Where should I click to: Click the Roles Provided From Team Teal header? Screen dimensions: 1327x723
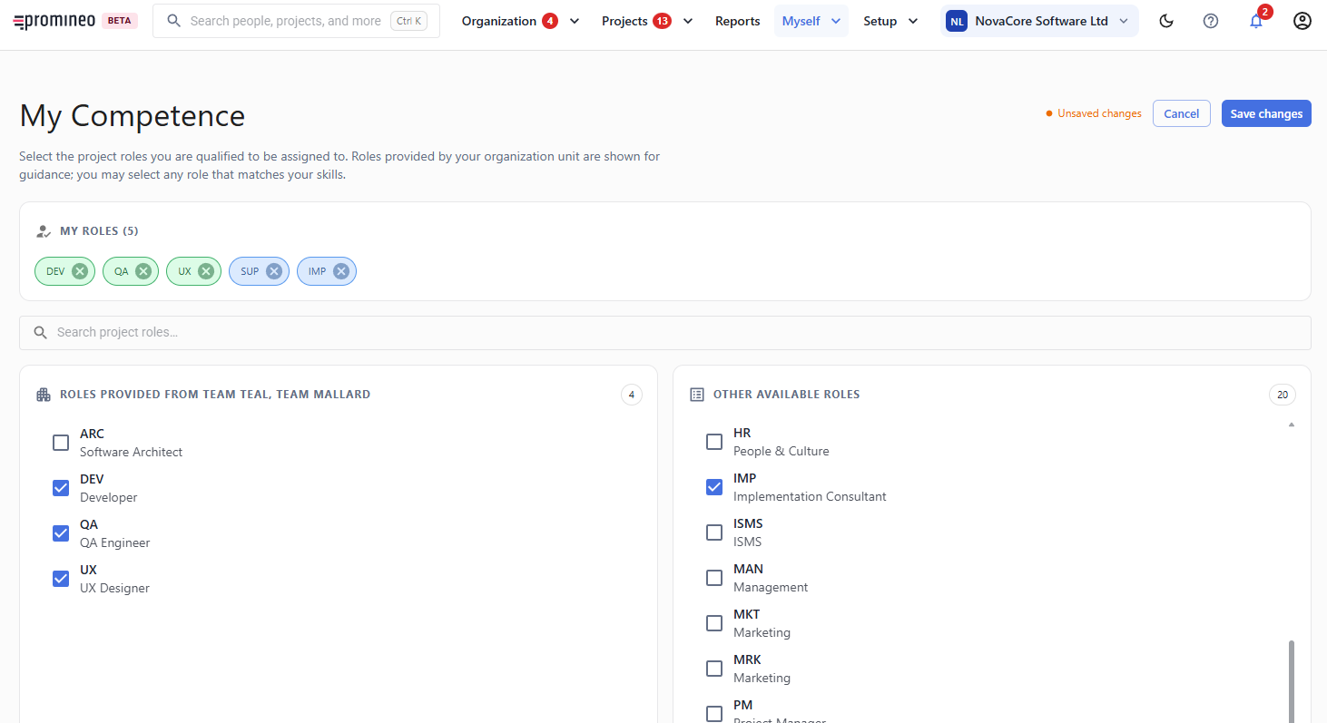(x=215, y=395)
